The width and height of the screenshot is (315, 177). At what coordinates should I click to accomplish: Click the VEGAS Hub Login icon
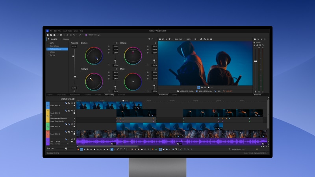tap(86, 35)
